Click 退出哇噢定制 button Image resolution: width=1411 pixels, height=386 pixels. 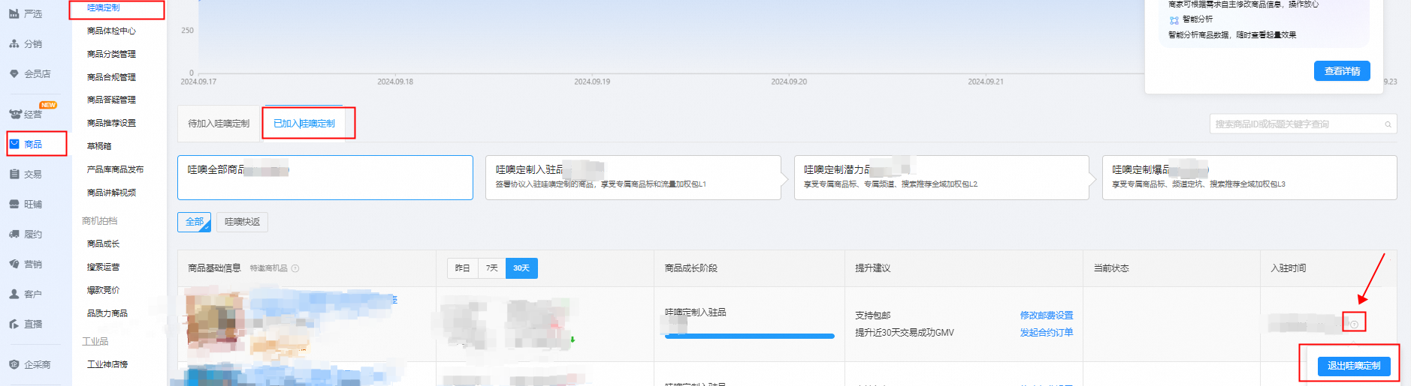click(1354, 366)
